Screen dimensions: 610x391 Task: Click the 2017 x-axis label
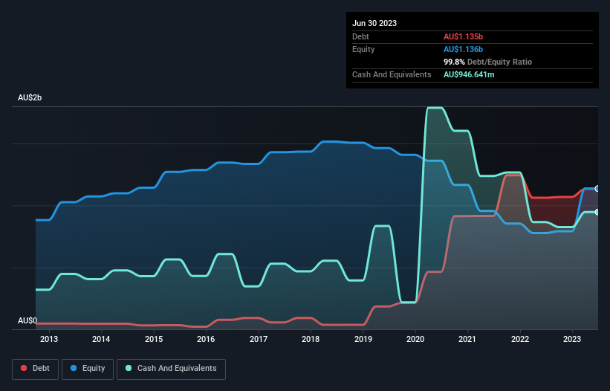[x=259, y=340]
